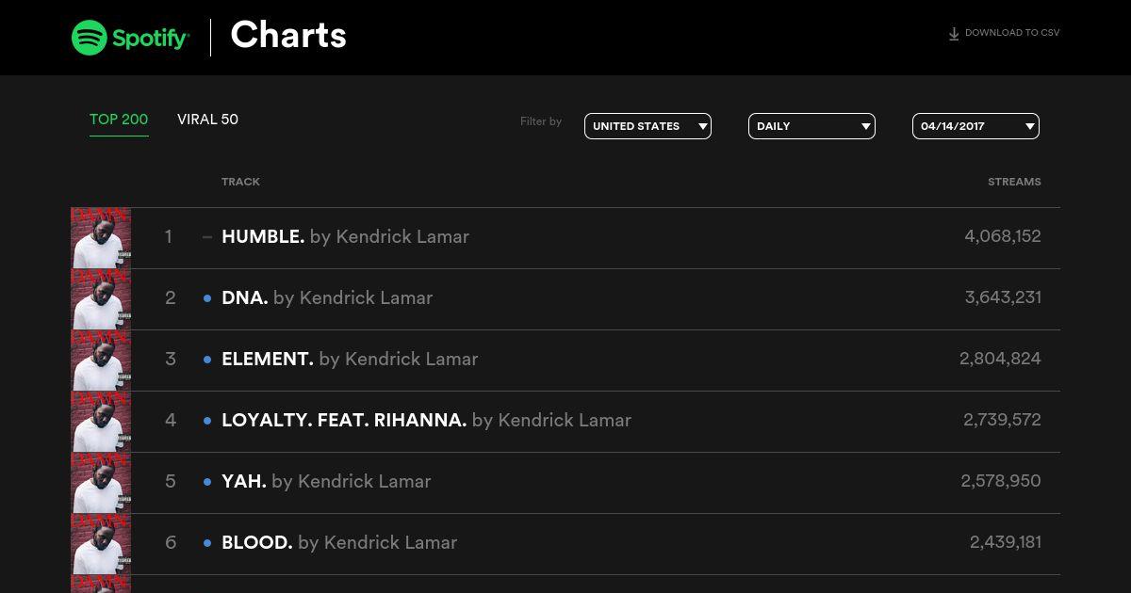Switch to the VIRAL 50 tab
The width and height of the screenshot is (1131, 593).
[x=207, y=120]
